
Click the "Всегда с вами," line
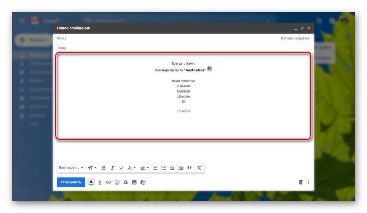(x=183, y=63)
